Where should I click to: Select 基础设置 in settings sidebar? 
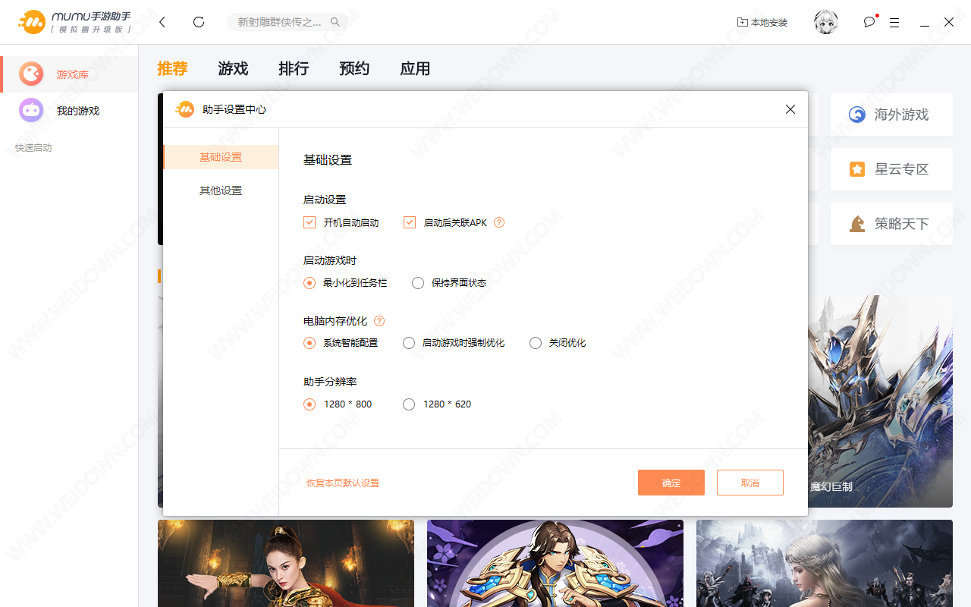coord(221,157)
